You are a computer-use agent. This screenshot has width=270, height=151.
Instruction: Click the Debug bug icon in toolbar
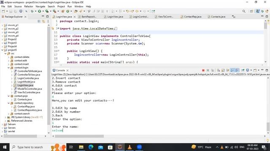click(x=32, y=11)
